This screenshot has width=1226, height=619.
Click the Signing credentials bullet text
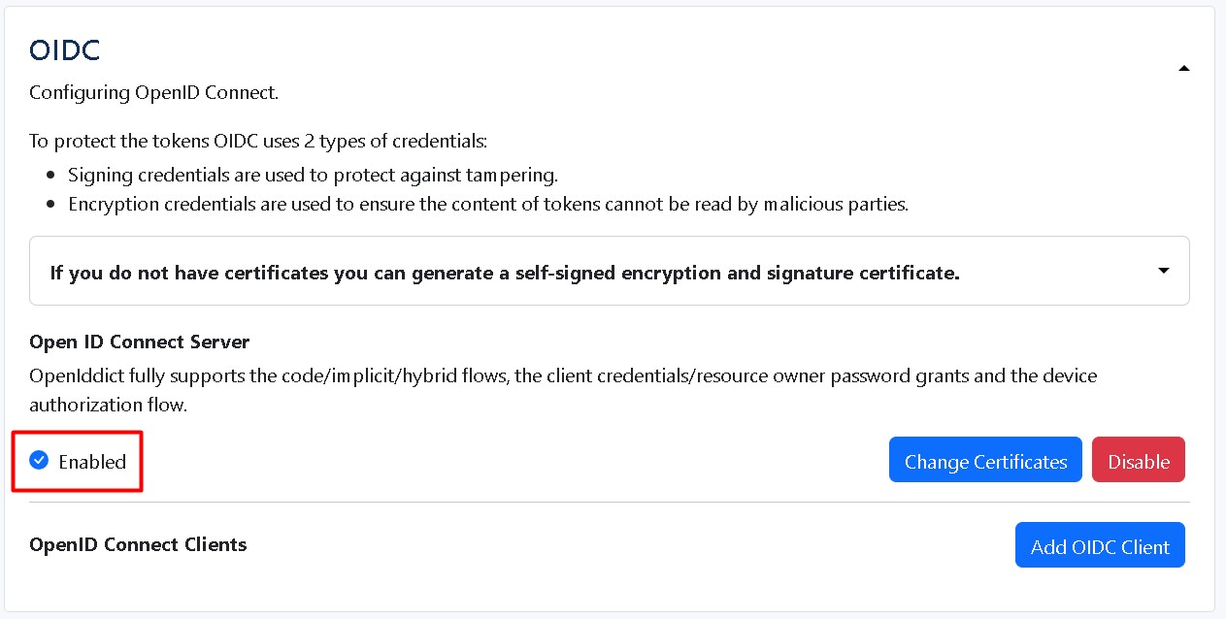313,176
